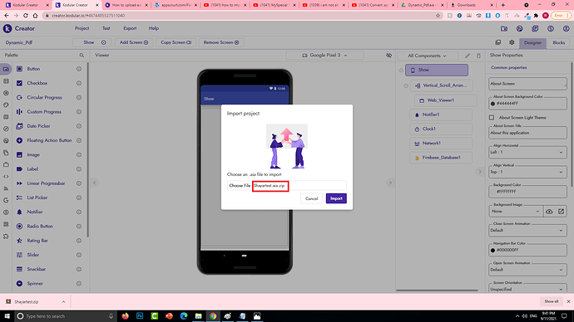Cancel the Import project dialog
Screen dimensions: 574x322
311,198
